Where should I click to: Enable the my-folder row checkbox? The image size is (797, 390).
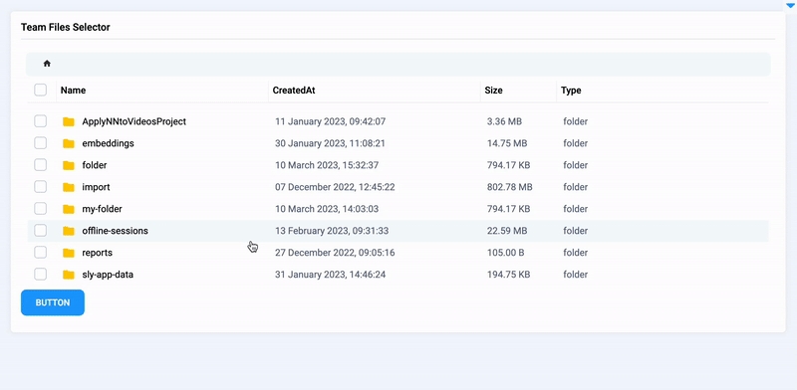(x=40, y=209)
